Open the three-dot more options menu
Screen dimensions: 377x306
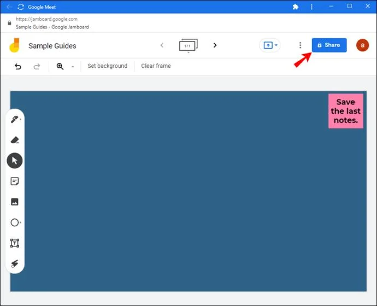(x=300, y=45)
